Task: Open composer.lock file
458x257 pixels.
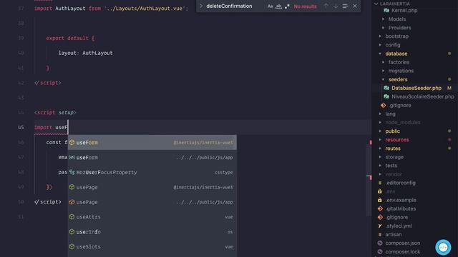Action: 402,252
